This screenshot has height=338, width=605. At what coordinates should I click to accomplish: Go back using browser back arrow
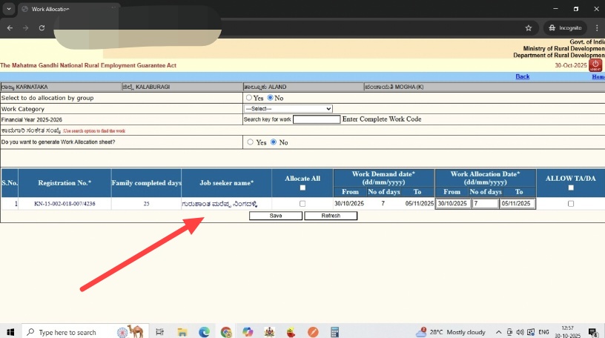point(9,27)
